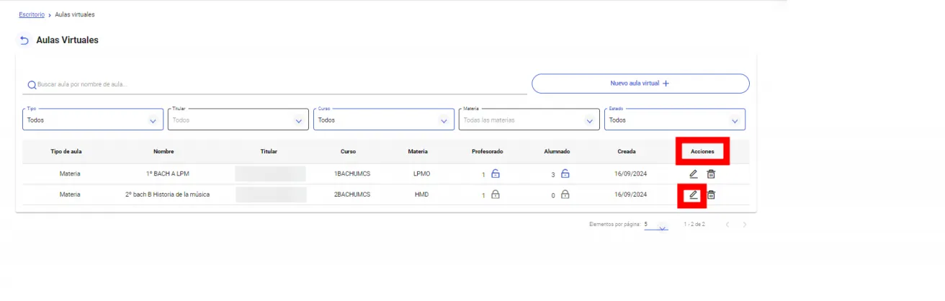Click the search magnifier icon
The height and width of the screenshot is (301, 945).
32,85
